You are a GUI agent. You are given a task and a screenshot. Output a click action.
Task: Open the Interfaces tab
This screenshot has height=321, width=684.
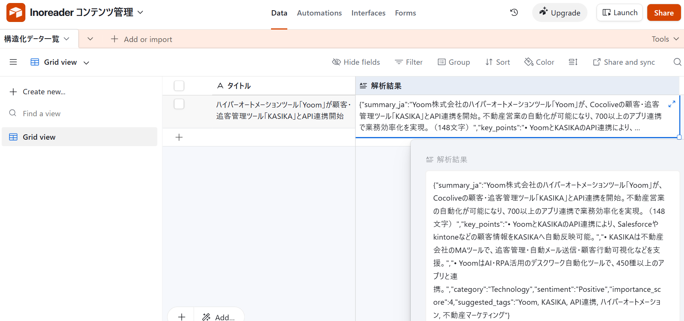pos(368,13)
